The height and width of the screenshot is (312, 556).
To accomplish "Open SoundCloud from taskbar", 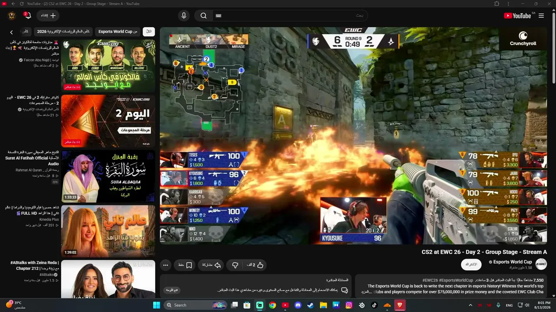I will (387, 305).
